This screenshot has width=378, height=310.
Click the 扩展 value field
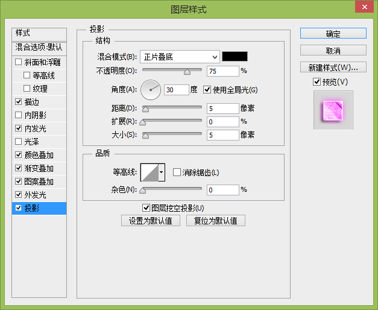pyautogui.click(x=222, y=122)
